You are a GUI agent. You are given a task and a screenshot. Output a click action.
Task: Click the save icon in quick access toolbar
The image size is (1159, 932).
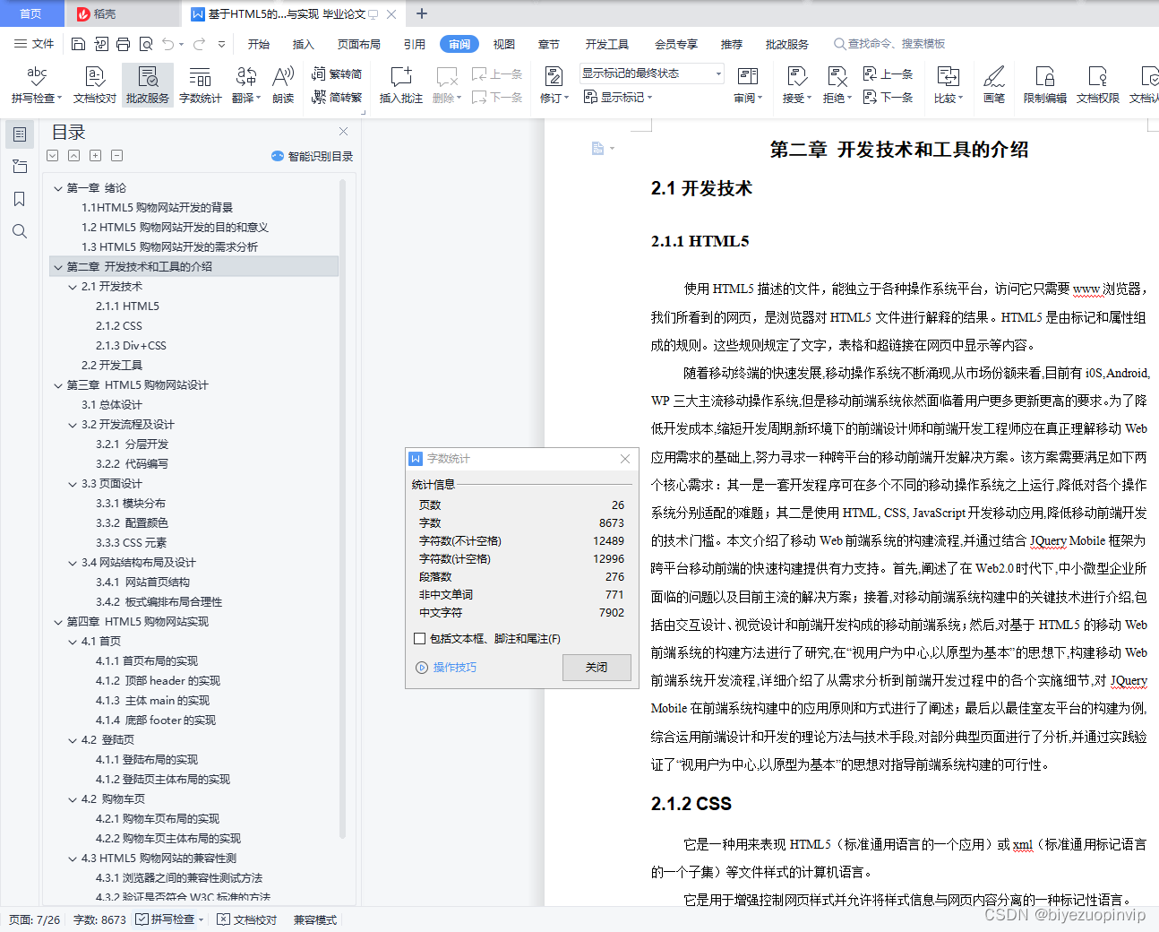coord(78,44)
